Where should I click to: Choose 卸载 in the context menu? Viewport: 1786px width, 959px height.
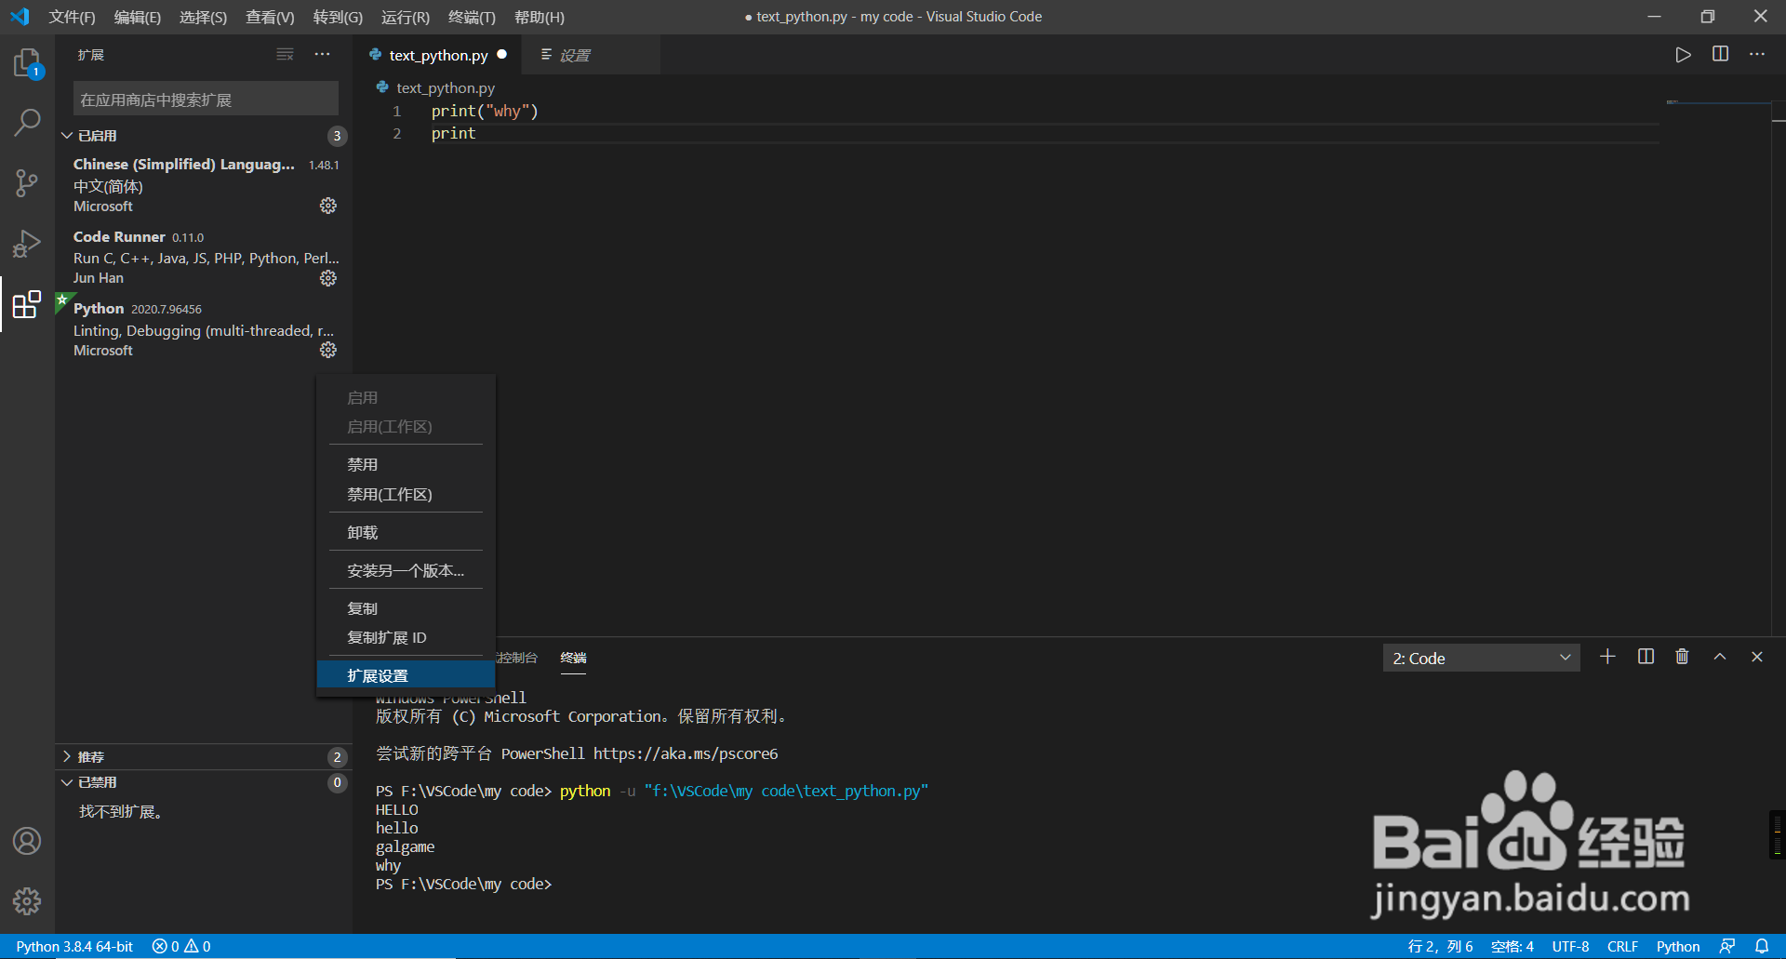click(406, 532)
